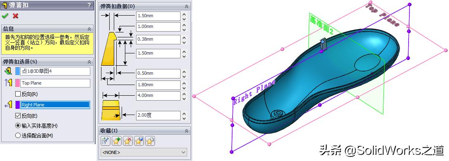Click the 2.00度 draft angle field
This screenshot has width=449, height=161.
(158, 115)
